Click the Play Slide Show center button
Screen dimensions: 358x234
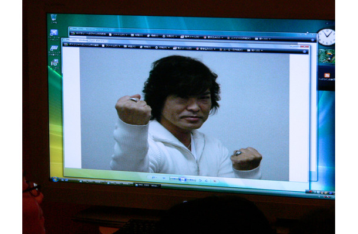click(x=181, y=179)
